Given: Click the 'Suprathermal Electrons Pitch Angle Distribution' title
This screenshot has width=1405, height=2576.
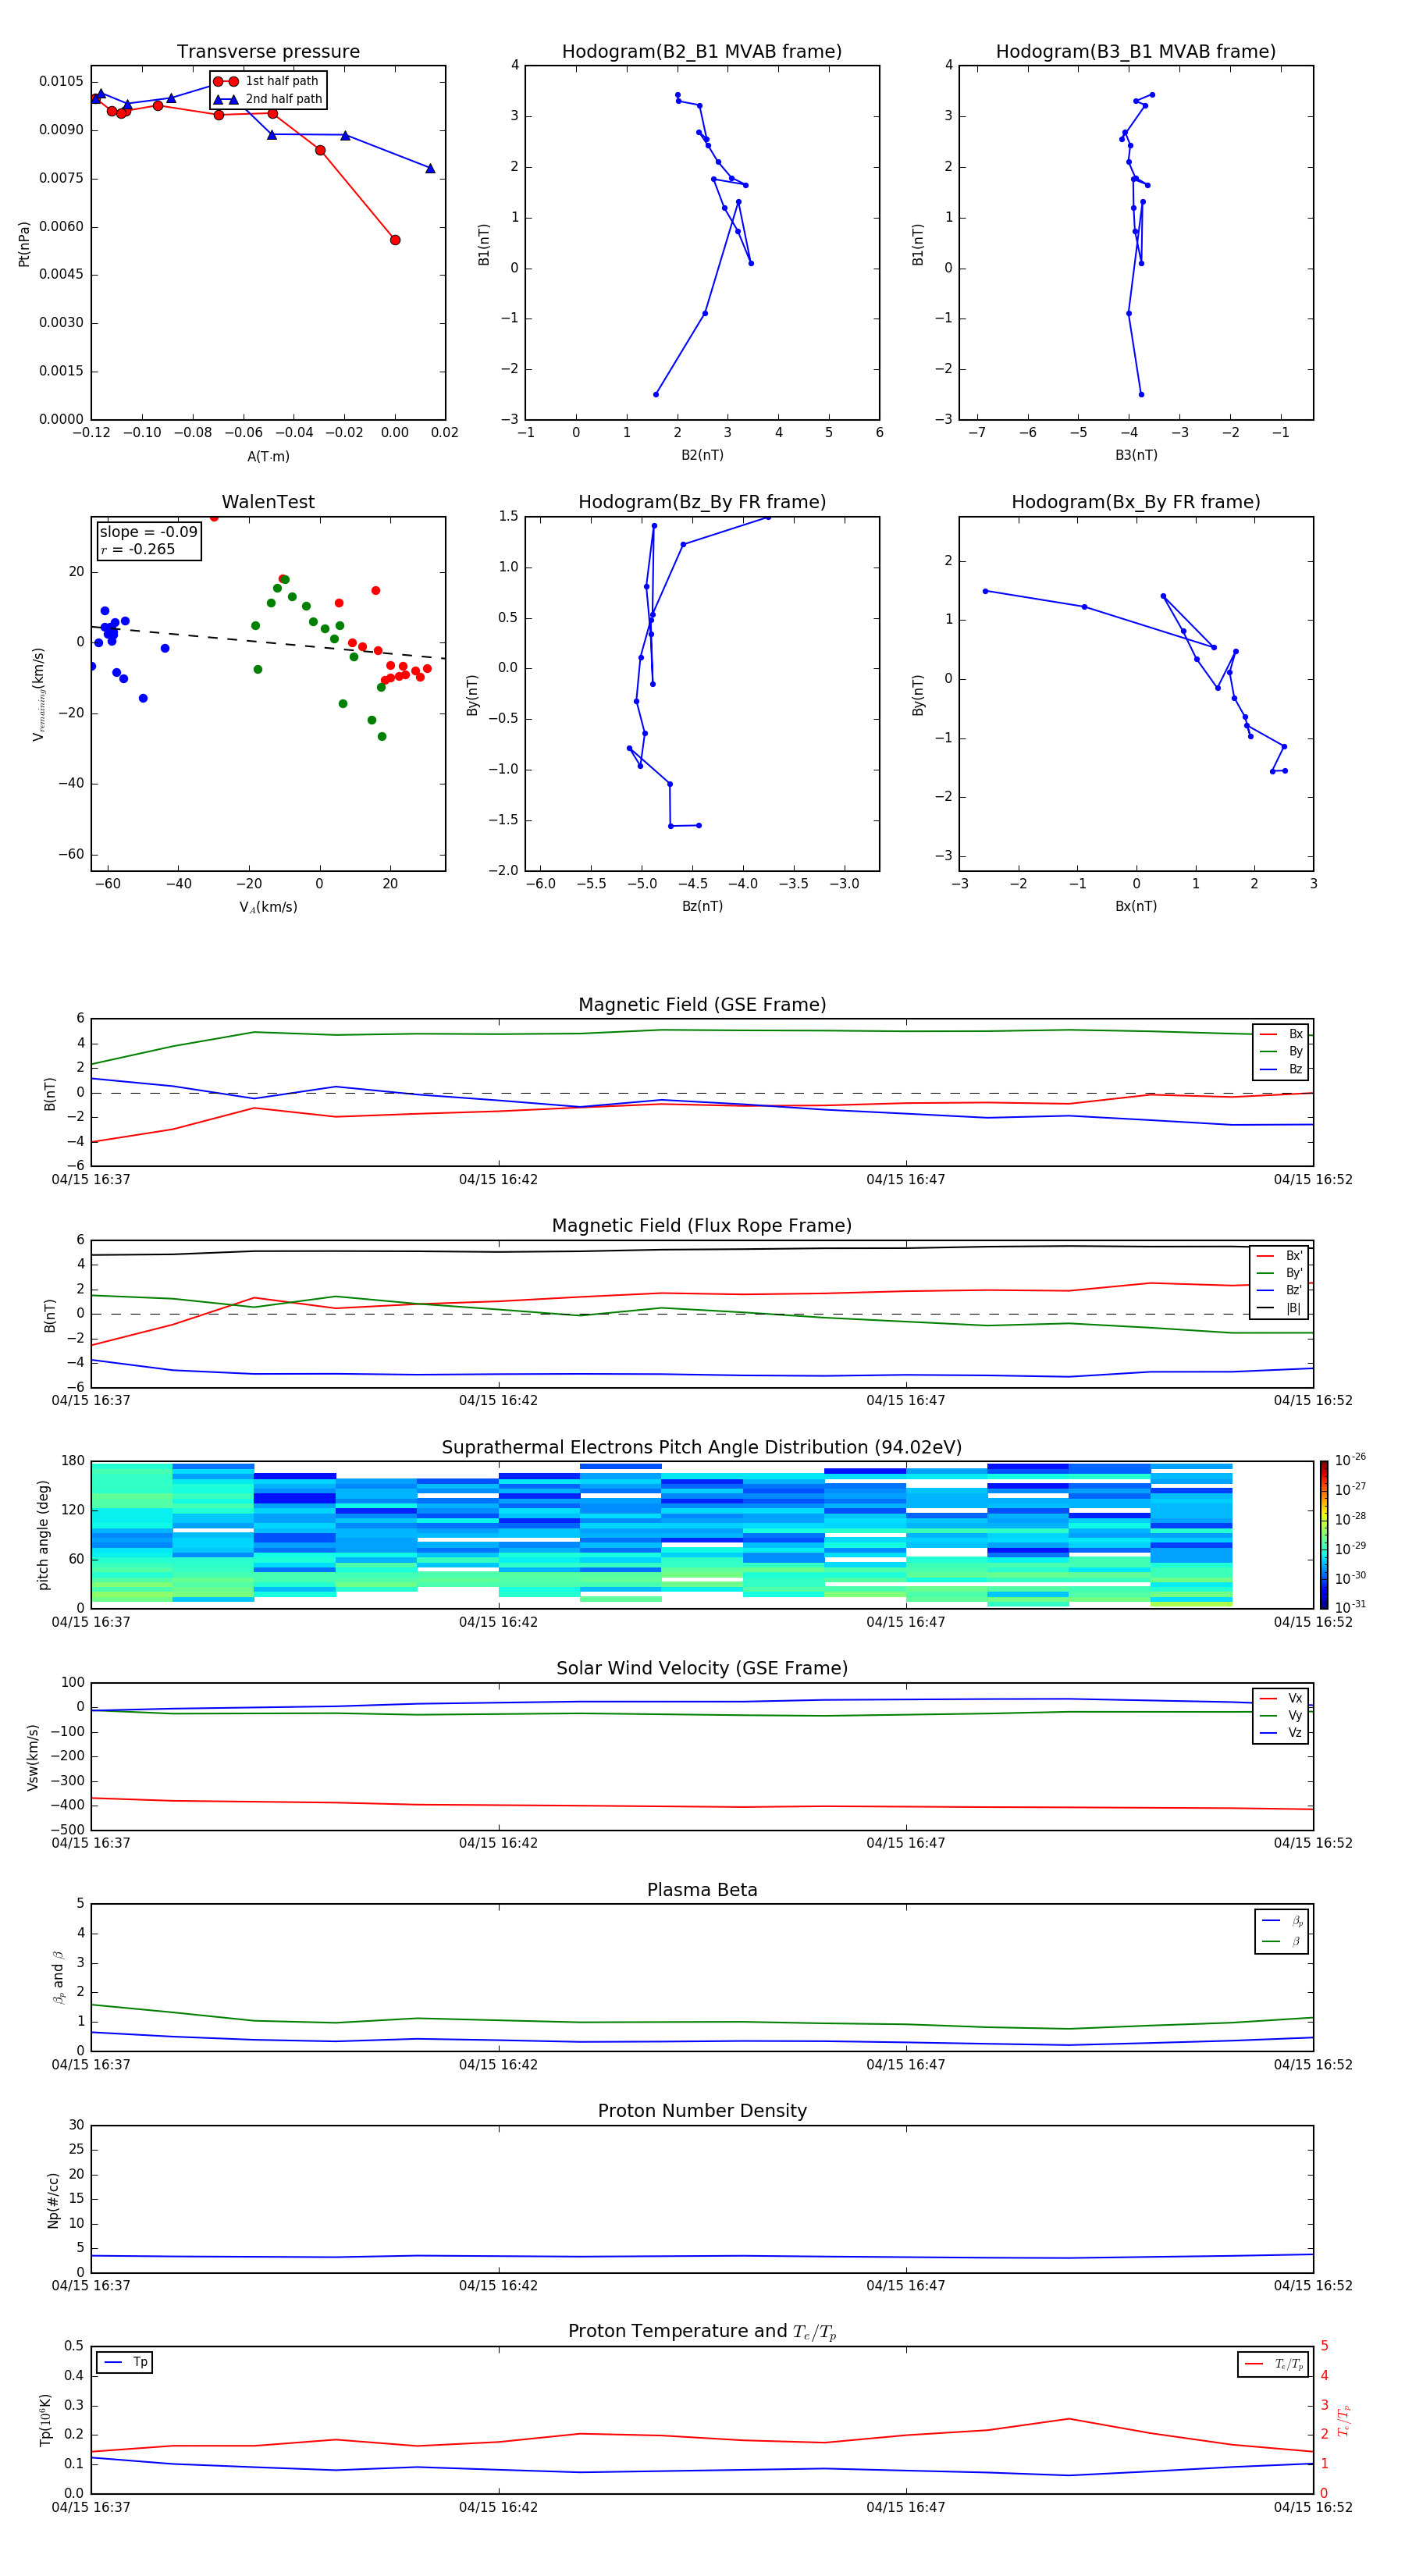Looking at the screenshot, I should click(x=702, y=1447).
